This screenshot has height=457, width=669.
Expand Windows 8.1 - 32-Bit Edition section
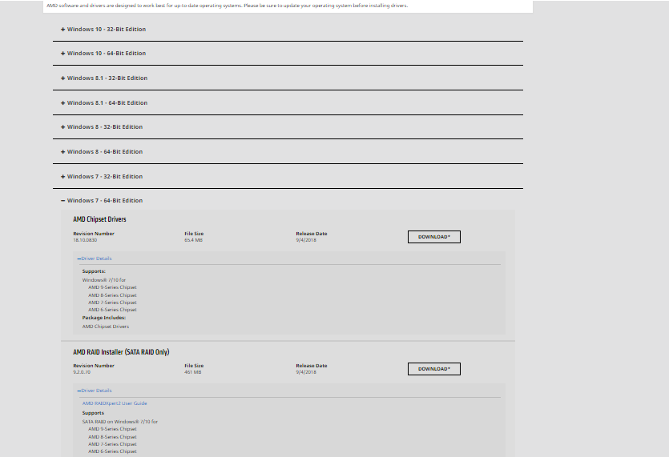[104, 78]
